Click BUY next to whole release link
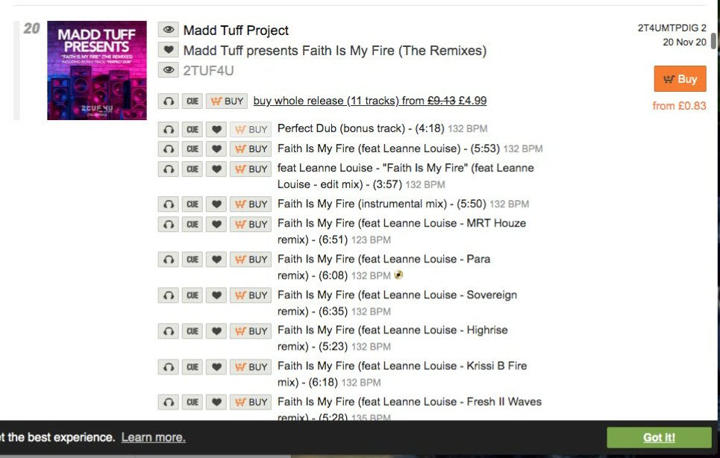Screen dimensions: 720x458 tap(227, 101)
